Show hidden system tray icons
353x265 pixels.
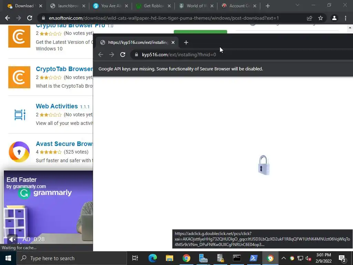coord(284,258)
